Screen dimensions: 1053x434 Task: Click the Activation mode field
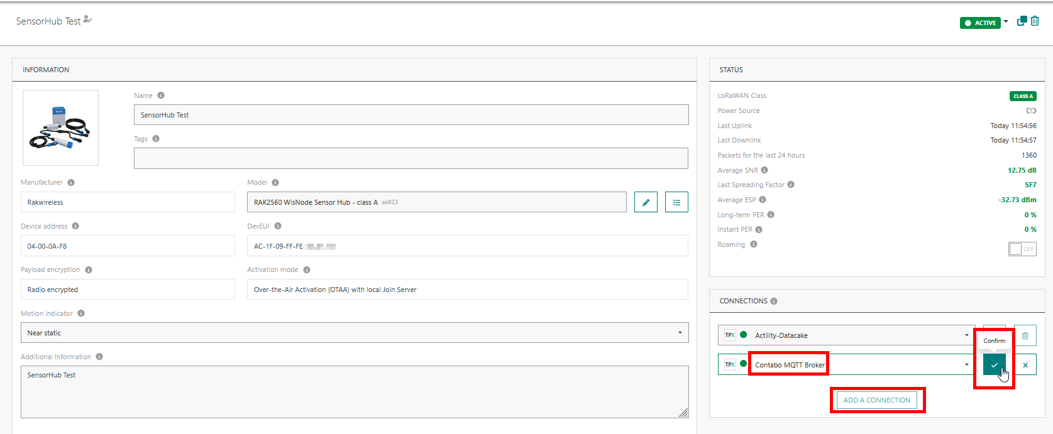468,290
